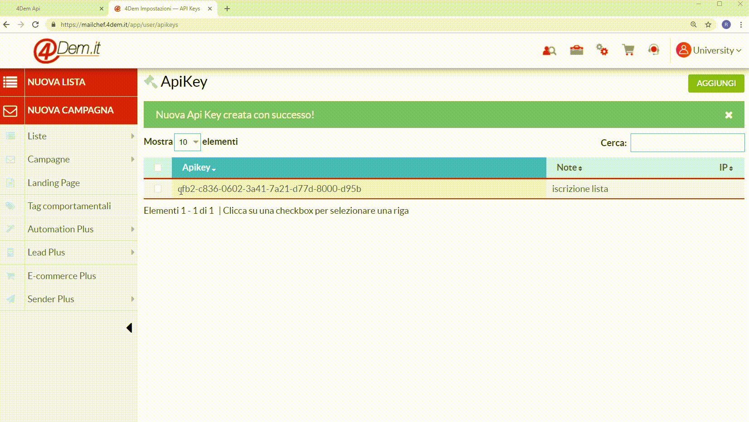Open a new browser tab
Viewport: 749px width, 422px height.
coord(227,9)
